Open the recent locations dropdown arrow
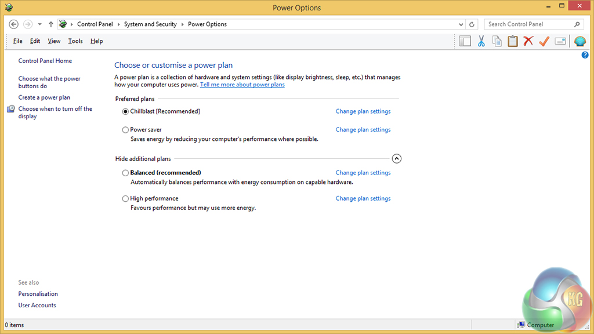 (x=39, y=24)
